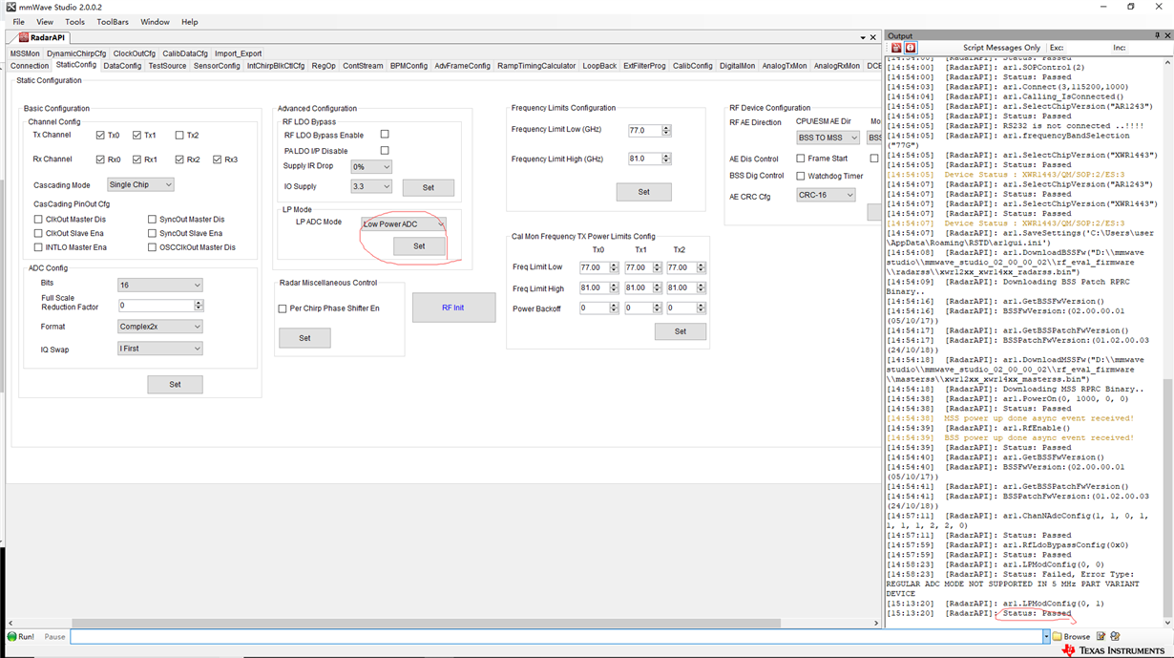The image size is (1174, 658).
Task: Click the script path input field
Action: tap(556, 636)
